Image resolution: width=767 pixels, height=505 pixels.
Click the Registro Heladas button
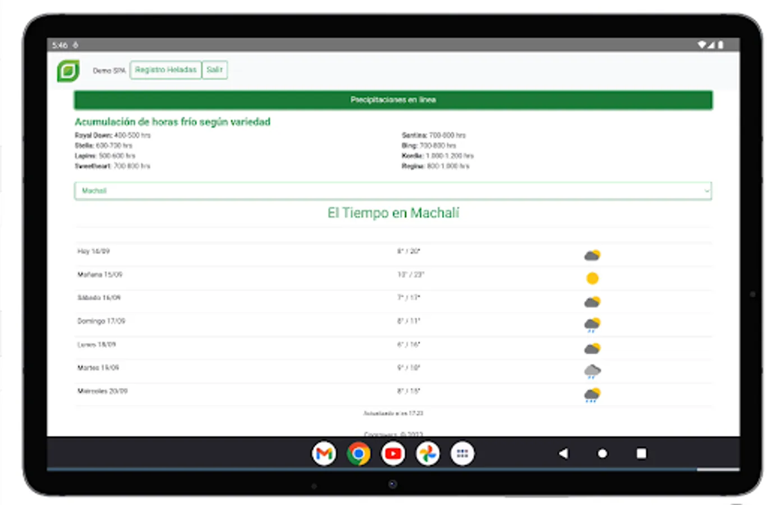(x=166, y=70)
